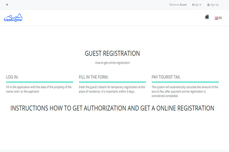Click the word Welcome in the top bar

(174, 5)
